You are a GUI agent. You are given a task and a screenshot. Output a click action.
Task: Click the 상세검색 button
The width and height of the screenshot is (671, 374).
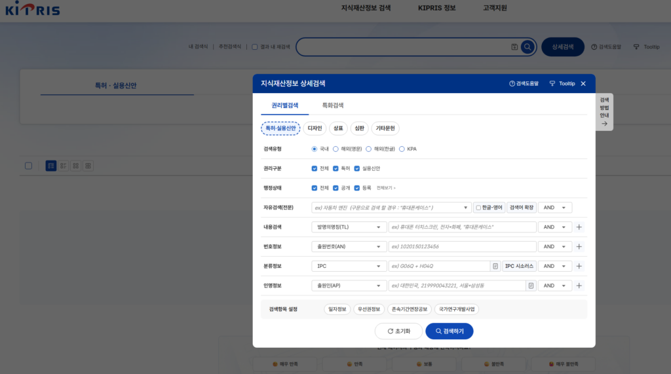pyautogui.click(x=563, y=47)
